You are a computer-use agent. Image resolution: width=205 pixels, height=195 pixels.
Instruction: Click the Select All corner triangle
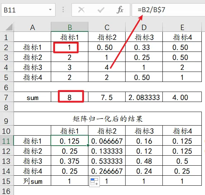[x=9, y=27]
